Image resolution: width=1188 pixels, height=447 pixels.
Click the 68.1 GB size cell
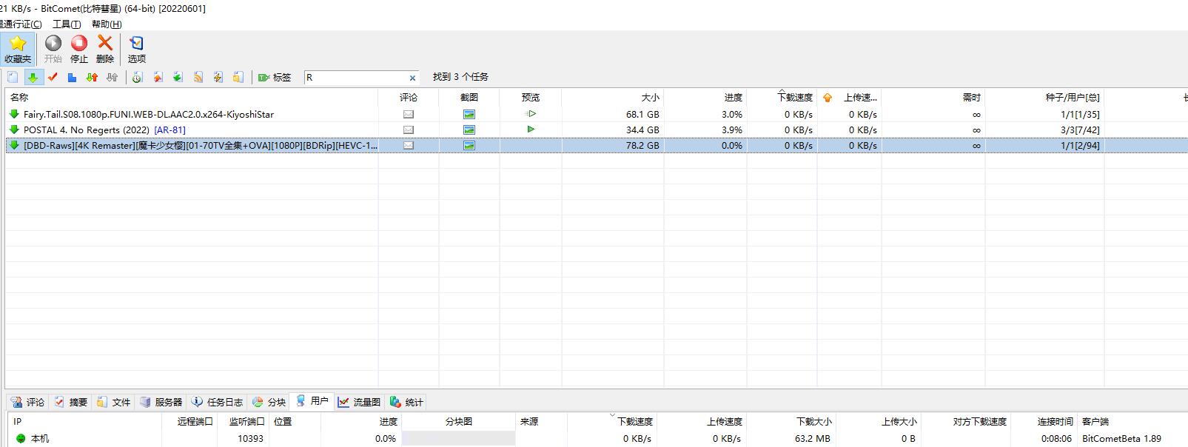642,115
